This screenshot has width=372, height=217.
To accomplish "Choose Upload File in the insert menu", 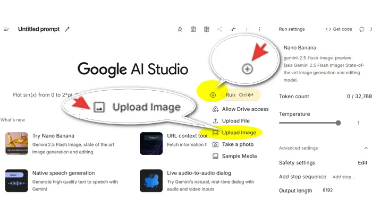I will (235, 121).
